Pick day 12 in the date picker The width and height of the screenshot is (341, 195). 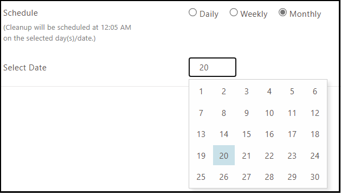[x=314, y=113]
